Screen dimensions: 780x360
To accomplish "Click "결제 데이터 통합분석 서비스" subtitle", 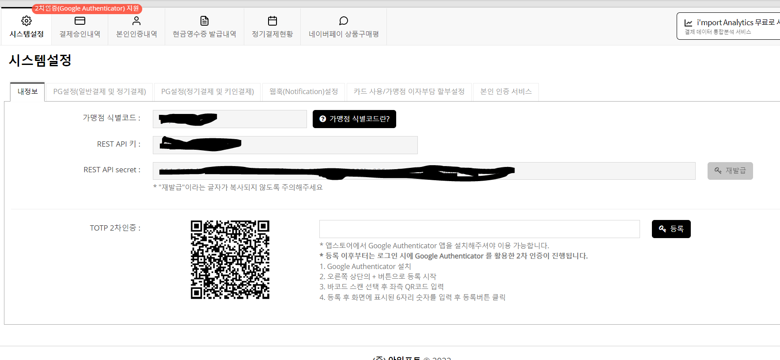I will 718,32.
